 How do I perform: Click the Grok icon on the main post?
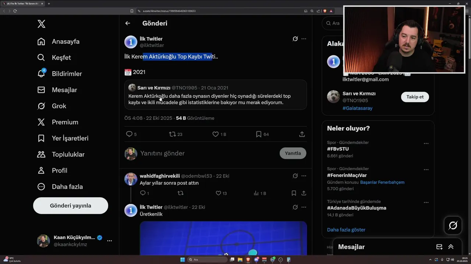[x=295, y=39]
